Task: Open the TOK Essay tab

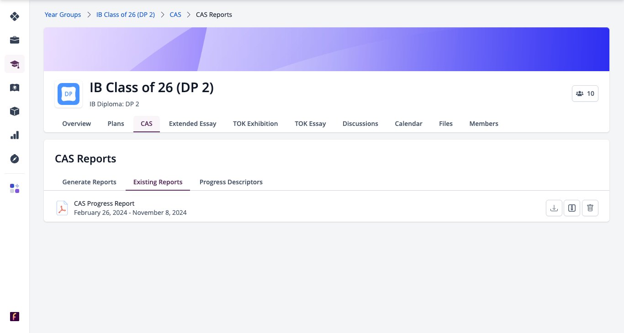Action: coord(311,124)
